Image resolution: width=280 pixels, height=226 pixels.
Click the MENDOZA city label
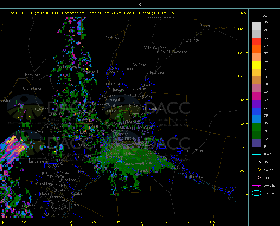pos(83,113)
